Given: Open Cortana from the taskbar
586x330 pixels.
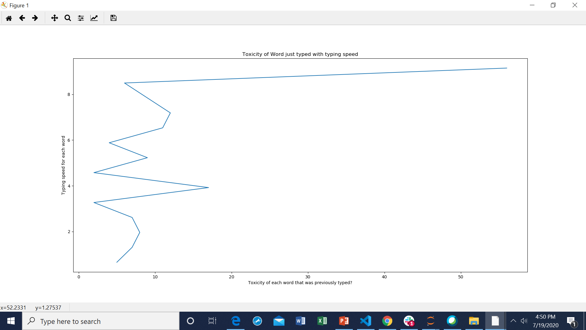Looking at the screenshot, I should [190, 321].
